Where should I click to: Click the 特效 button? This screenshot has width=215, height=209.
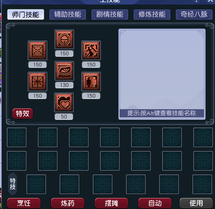coord(23,114)
